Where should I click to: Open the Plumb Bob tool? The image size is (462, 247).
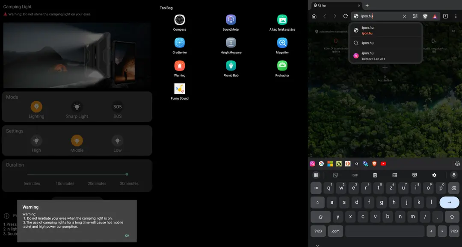[231, 66]
